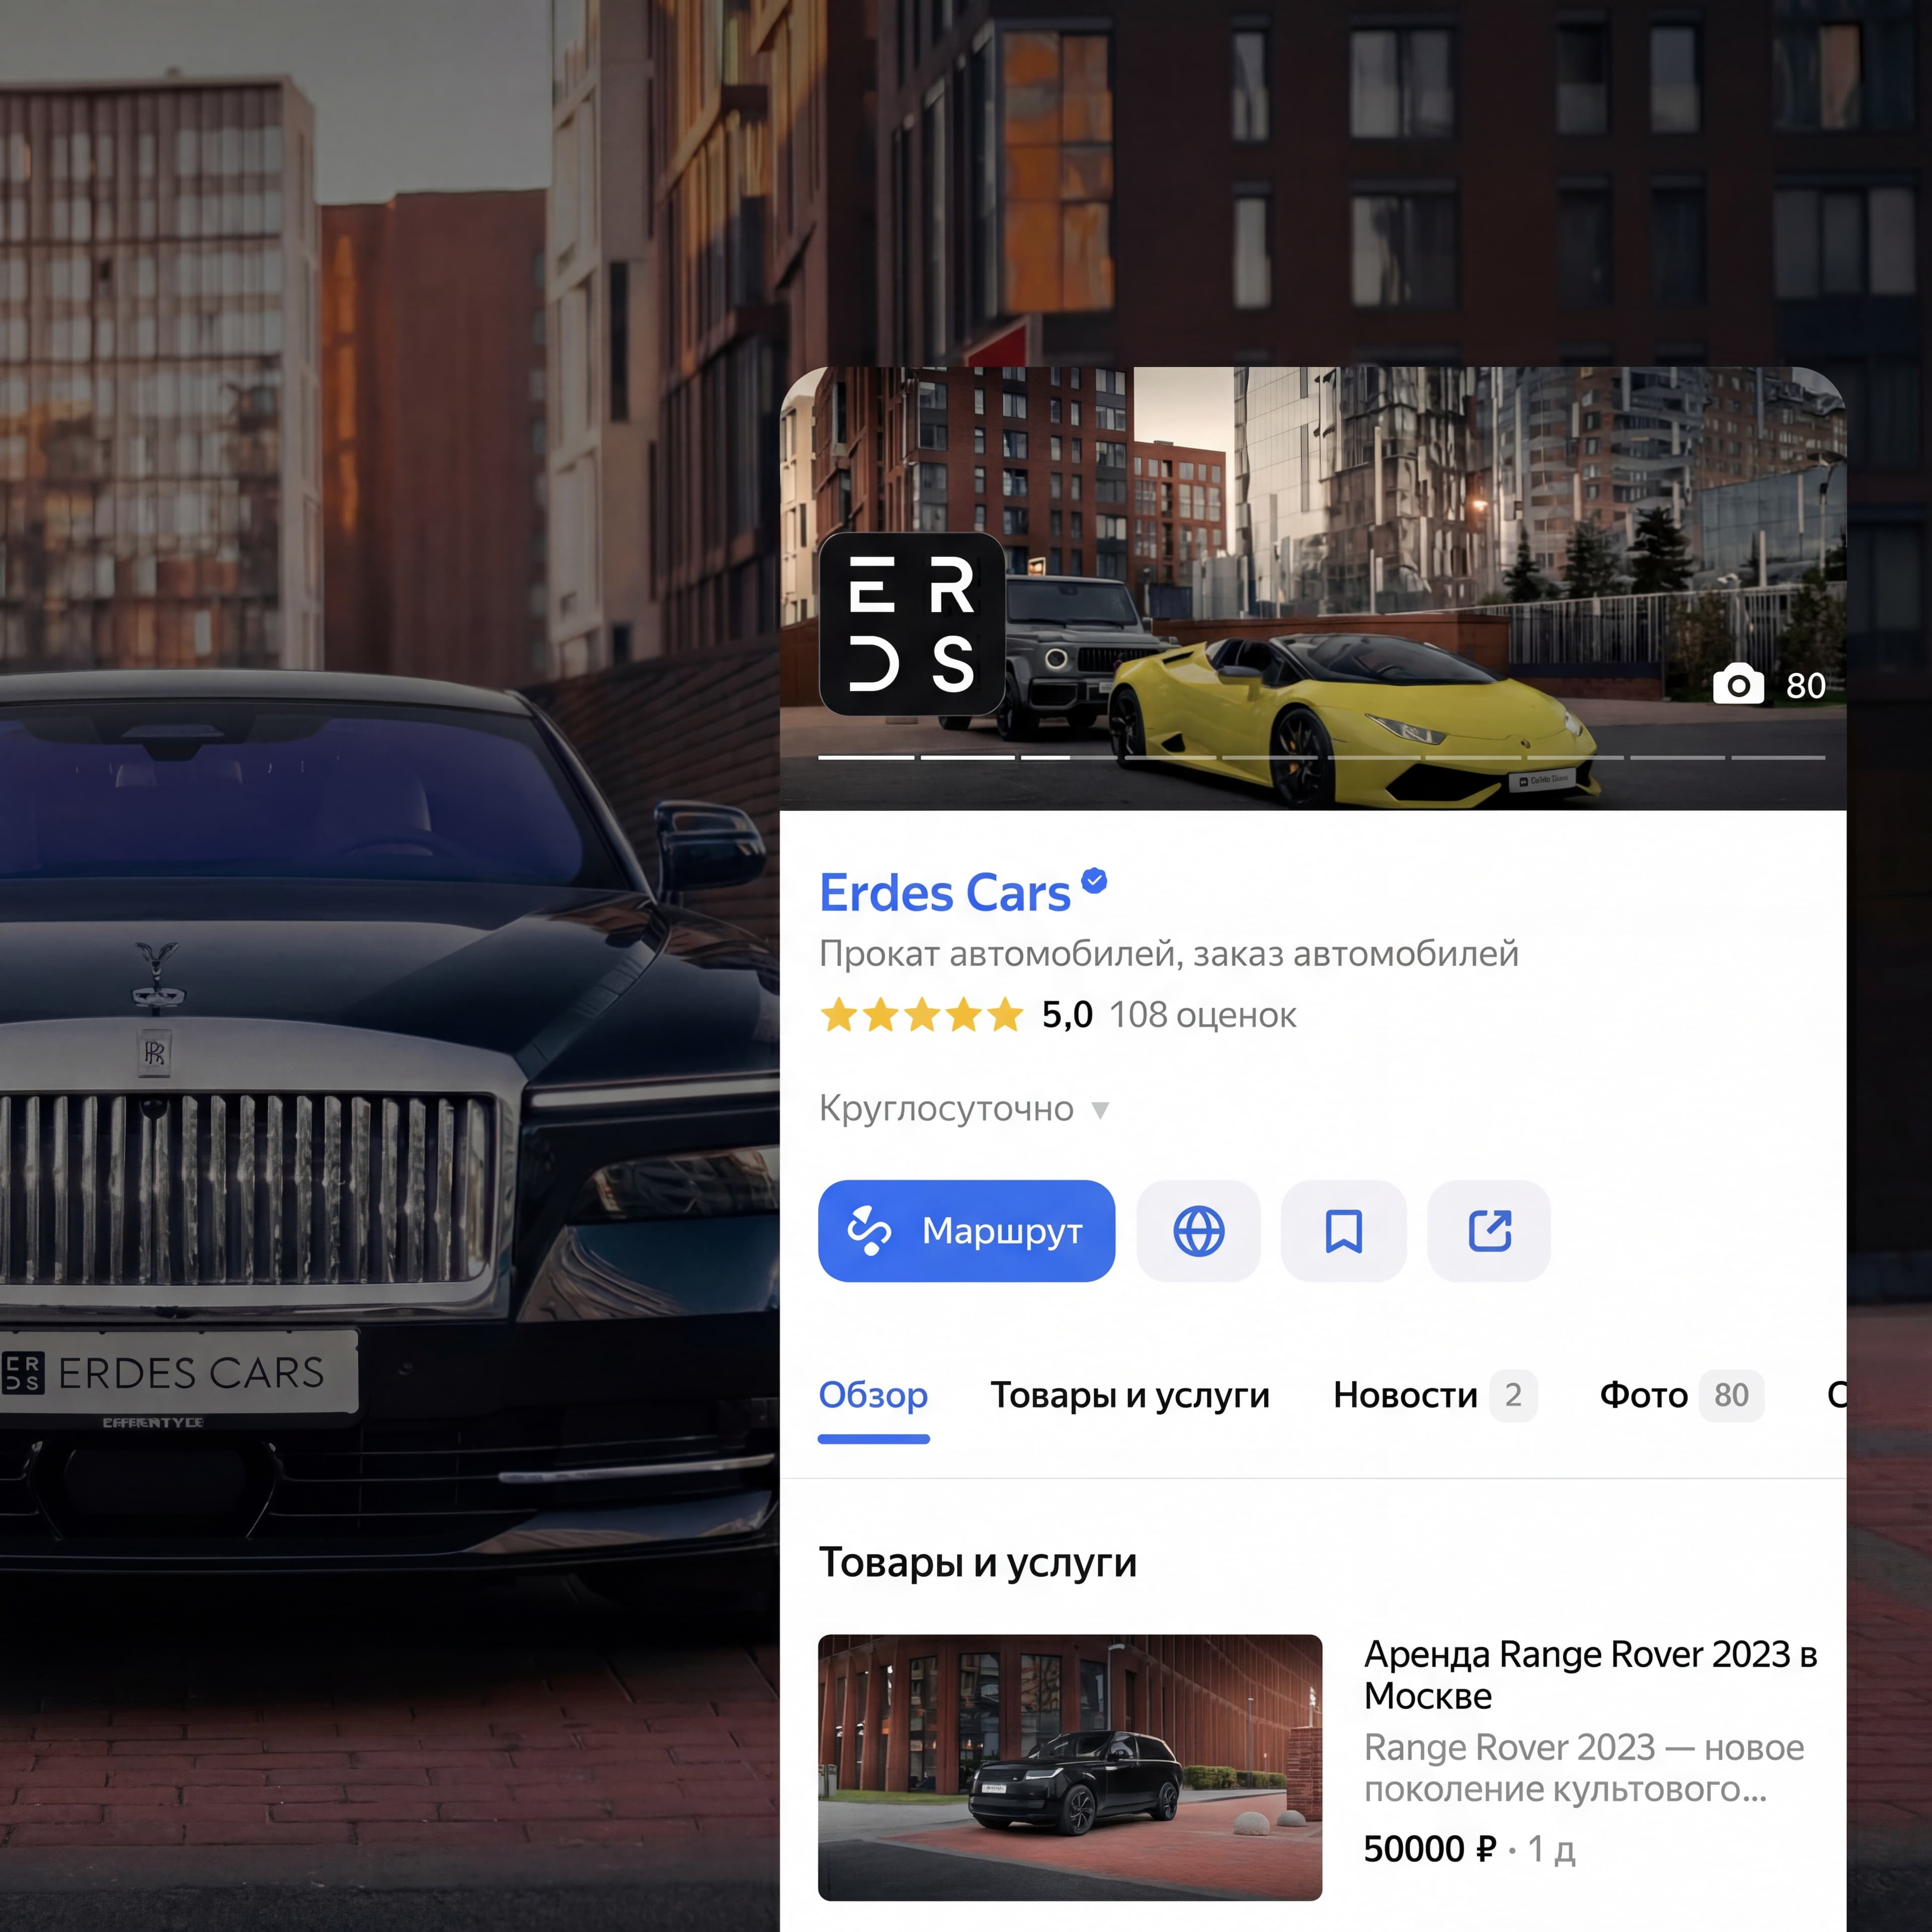Viewport: 1932px width, 1932px height.
Task: Open the Range Rover rental thumbnail
Action: pos(1069,1767)
